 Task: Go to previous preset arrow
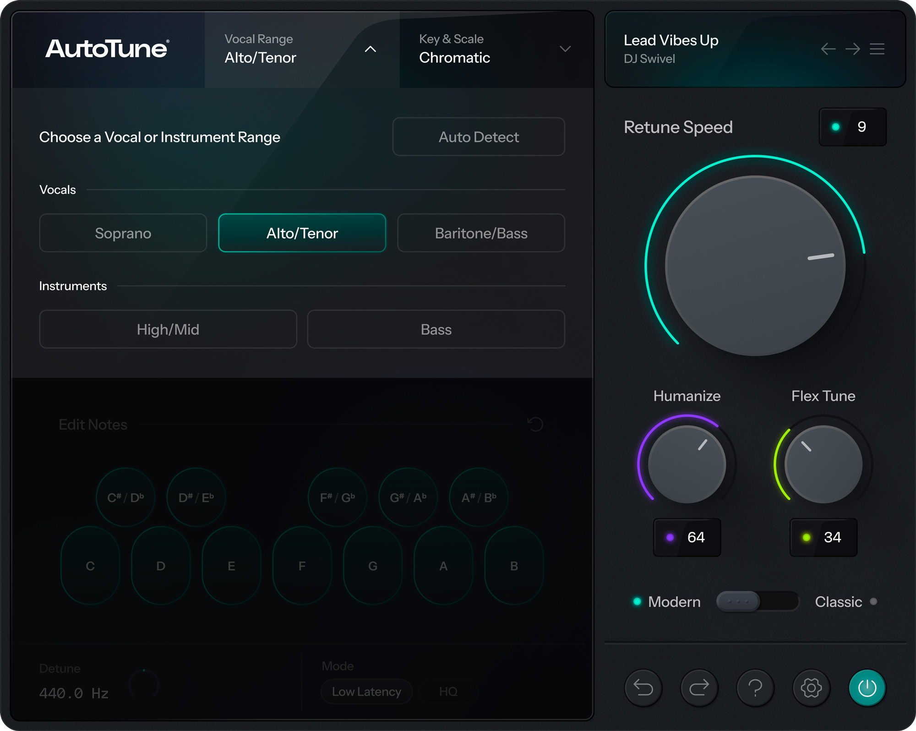coord(828,49)
